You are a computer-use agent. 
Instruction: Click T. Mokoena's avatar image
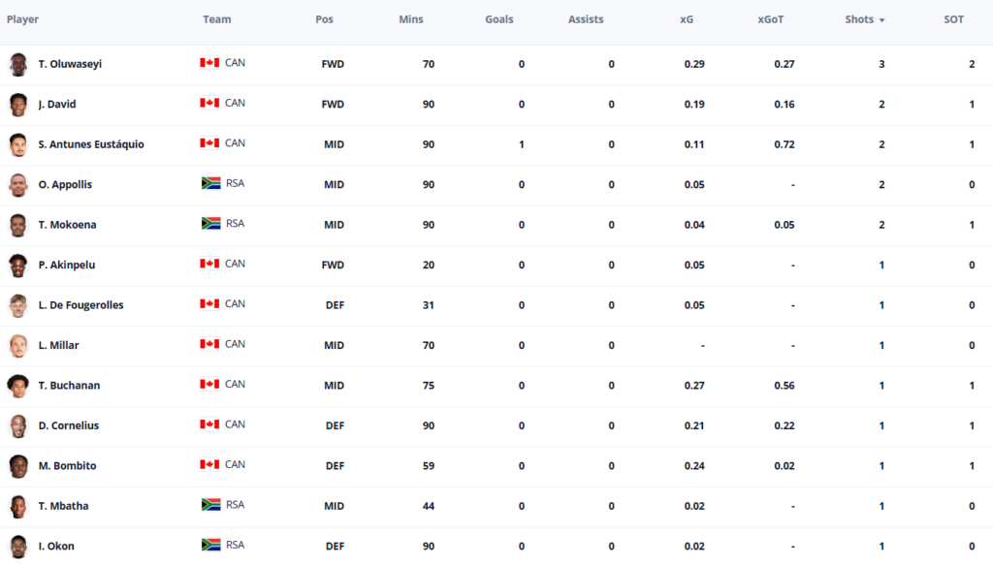point(18,225)
